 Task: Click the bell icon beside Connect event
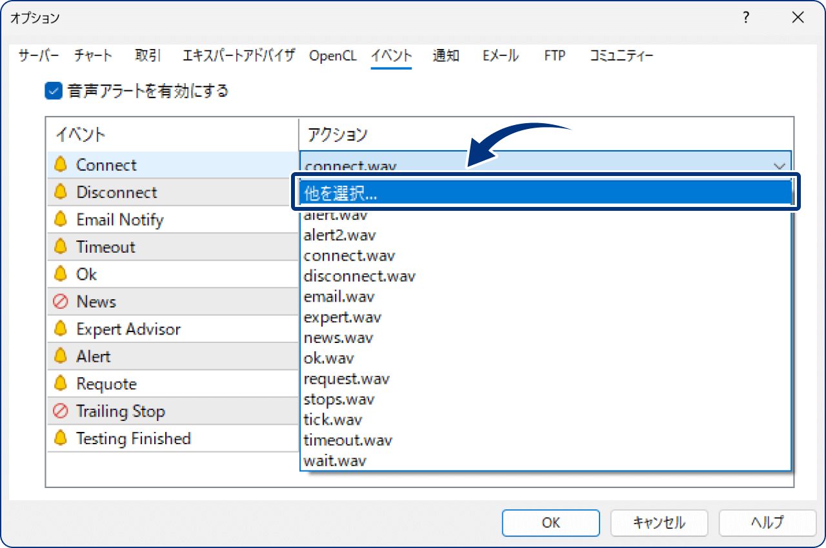click(x=60, y=164)
